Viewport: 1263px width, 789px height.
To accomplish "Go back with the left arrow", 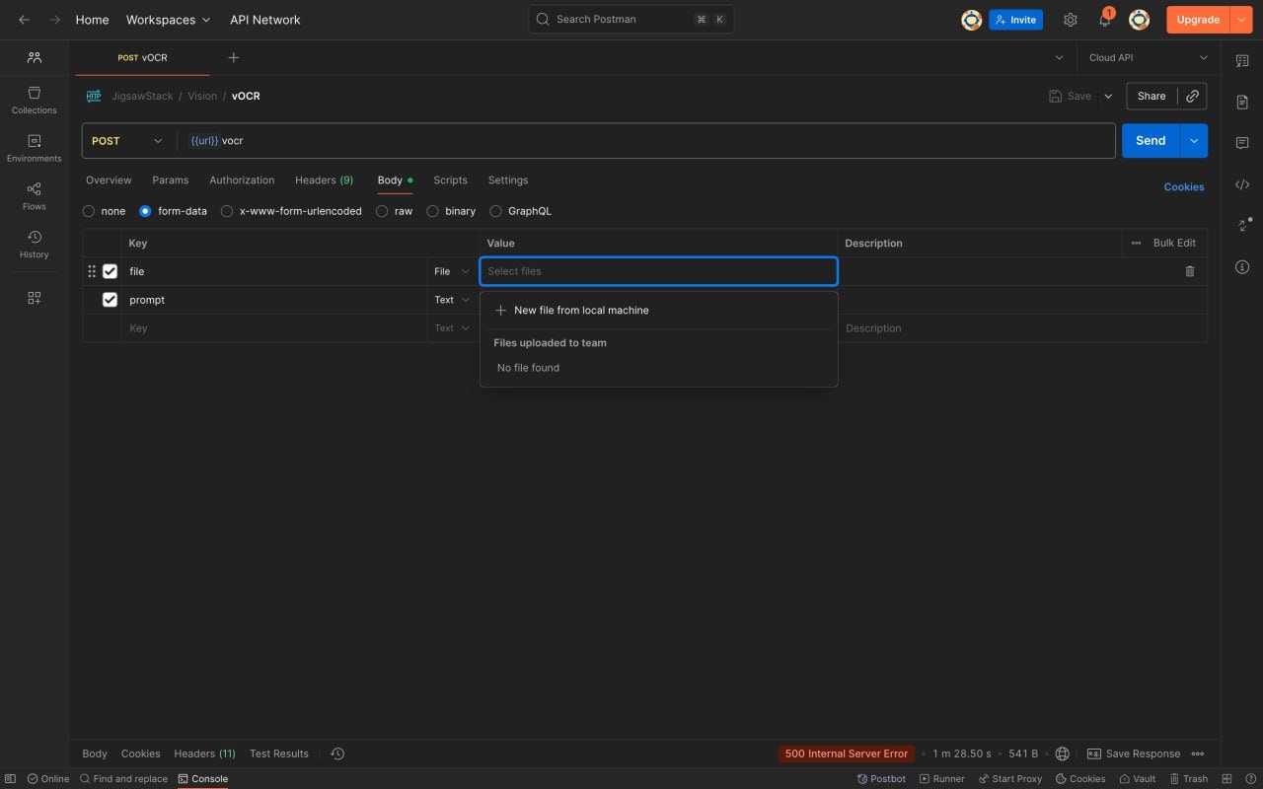I will click(25, 20).
